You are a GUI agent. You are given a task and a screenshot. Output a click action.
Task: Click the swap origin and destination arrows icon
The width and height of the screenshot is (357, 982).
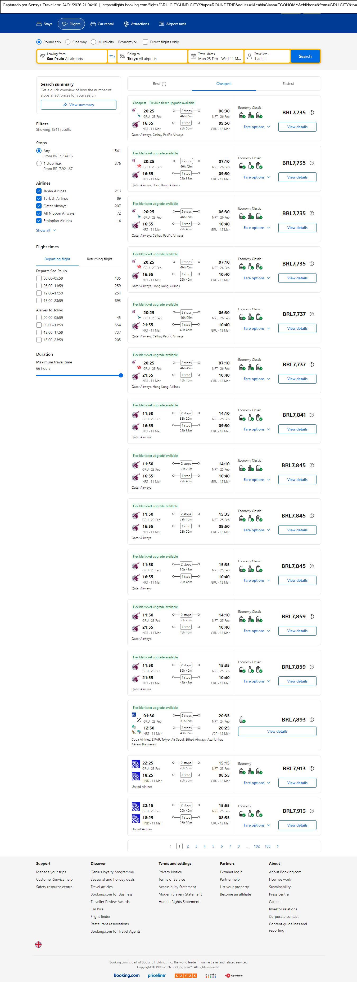[112, 57]
